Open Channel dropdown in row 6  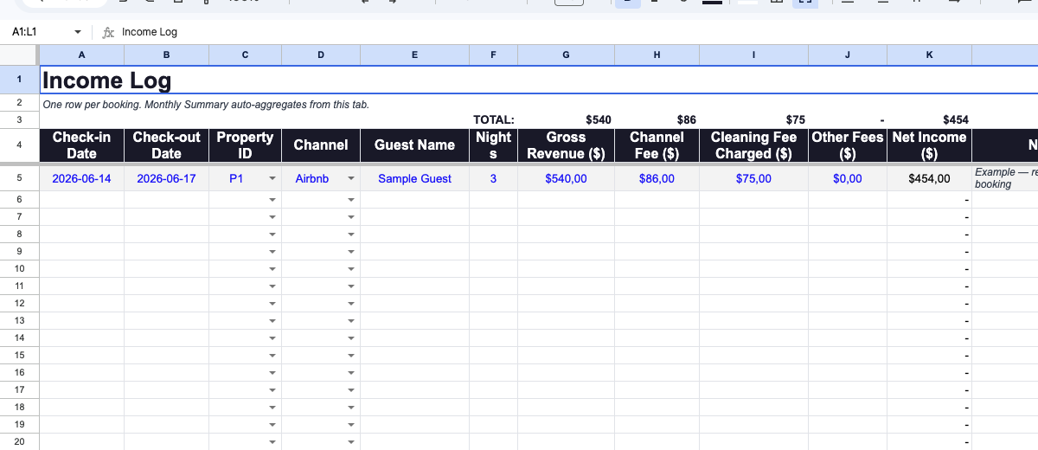coord(351,200)
